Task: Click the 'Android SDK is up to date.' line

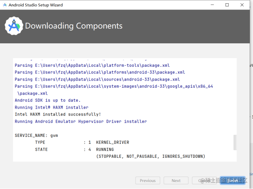Action: click(48, 101)
